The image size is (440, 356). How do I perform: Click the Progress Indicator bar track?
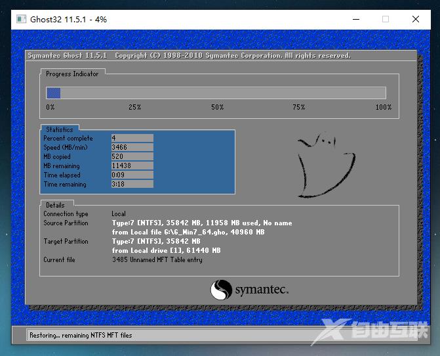pyautogui.click(x=216, y=93)
